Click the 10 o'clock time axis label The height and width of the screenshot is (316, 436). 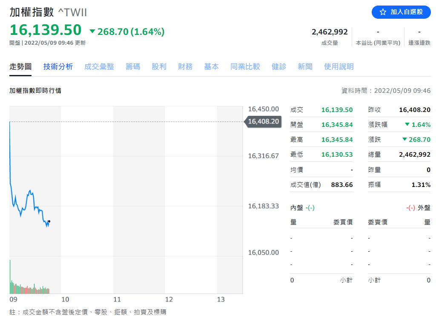click(65, 299)
